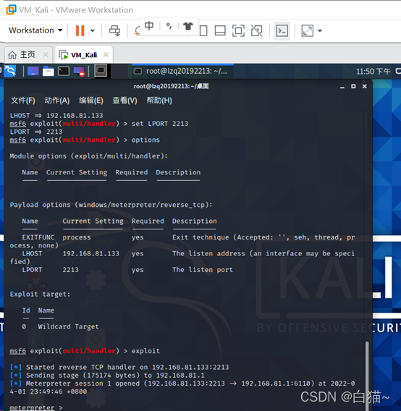Open the 帮助(H) menu
The height and width of the screenshot is (411, 401).
point(159,101)
